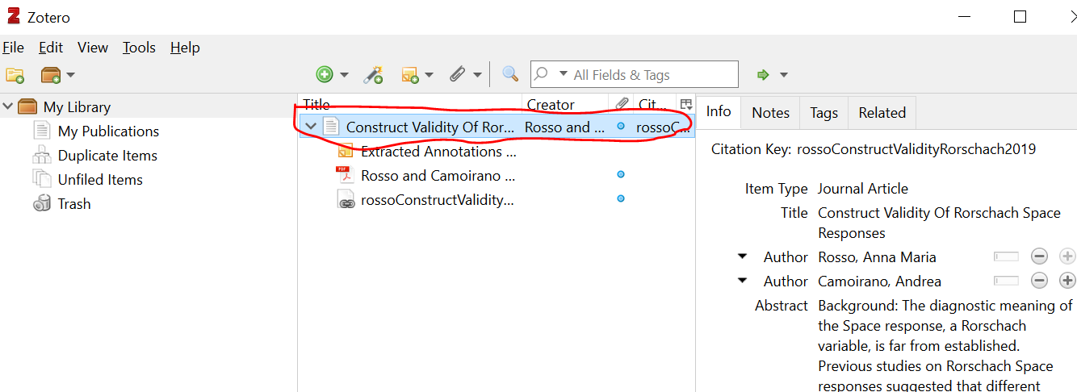Switch to the Related tab
1077x392 pixels.
point(882,113)
